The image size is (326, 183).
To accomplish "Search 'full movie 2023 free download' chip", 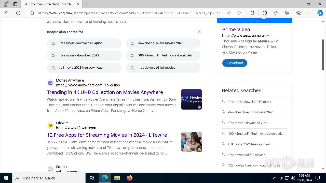I will click(84, 68).
